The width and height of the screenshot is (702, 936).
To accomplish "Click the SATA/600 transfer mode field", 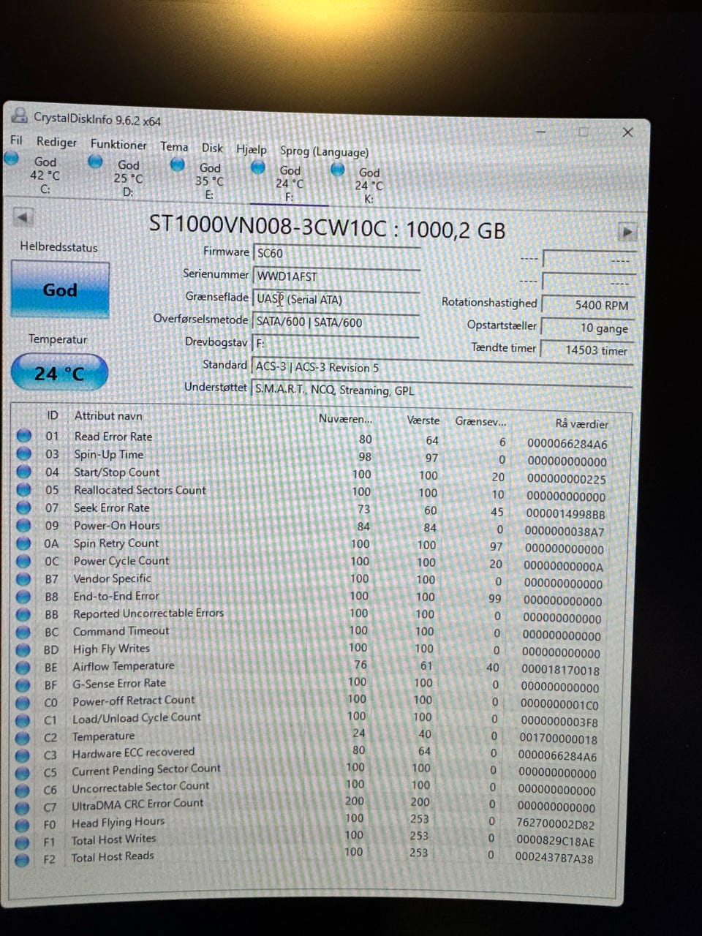I will click(335, 322).
